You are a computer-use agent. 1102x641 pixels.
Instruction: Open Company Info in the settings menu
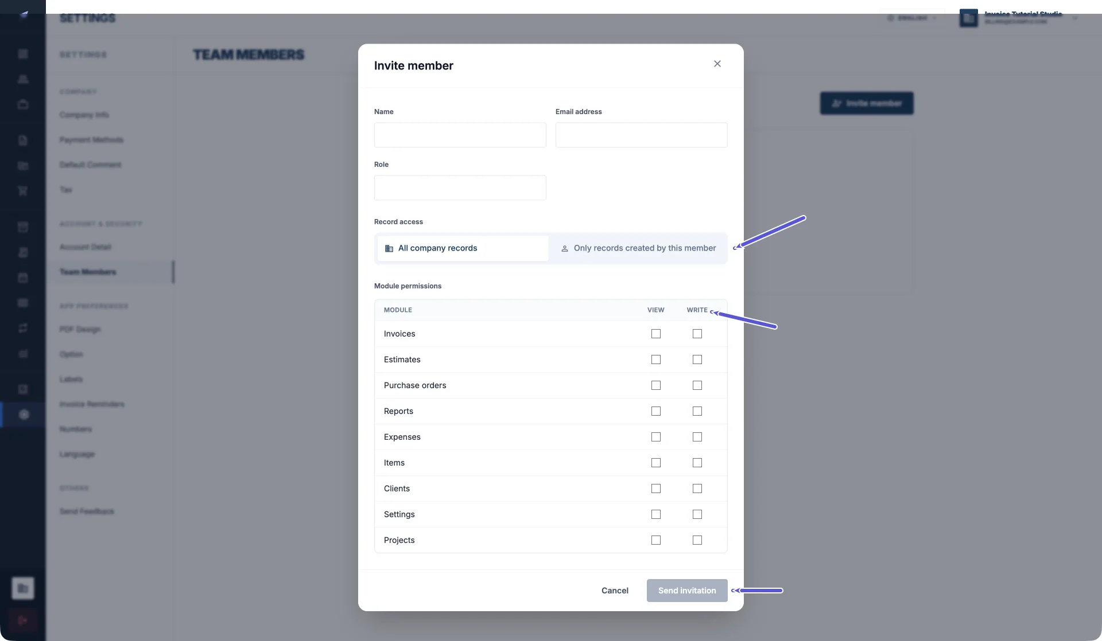tap(84, 115)
